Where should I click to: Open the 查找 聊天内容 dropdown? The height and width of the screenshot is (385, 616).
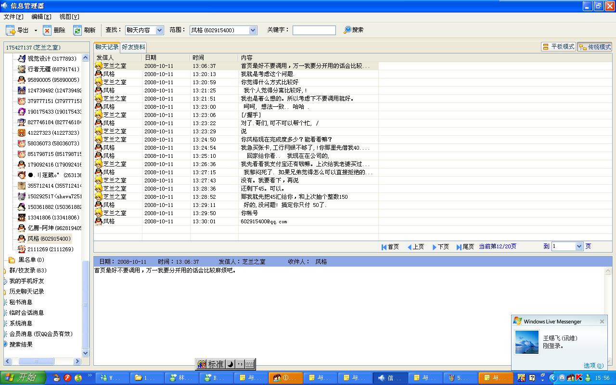pos(160,30)
